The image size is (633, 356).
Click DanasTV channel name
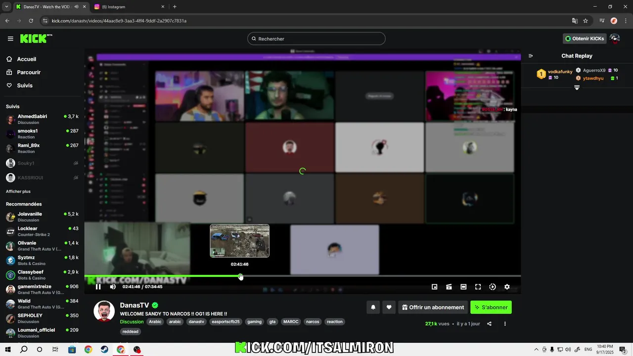tap(134, 306)
